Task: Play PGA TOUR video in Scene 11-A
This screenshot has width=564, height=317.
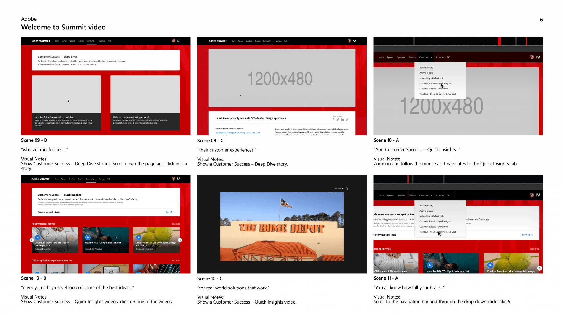Action: pos(430,265)
